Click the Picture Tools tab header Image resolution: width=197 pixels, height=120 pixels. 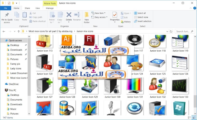(50, 3)
